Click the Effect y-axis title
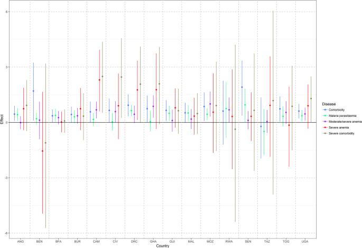Image resolution: width=362 pixels, height=248 pixels. pos(2,120)
